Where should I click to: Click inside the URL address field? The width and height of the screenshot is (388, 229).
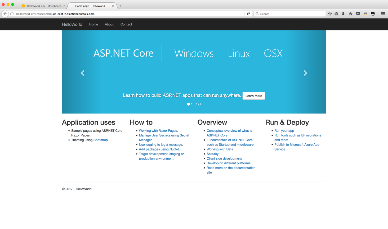[130, 14]
